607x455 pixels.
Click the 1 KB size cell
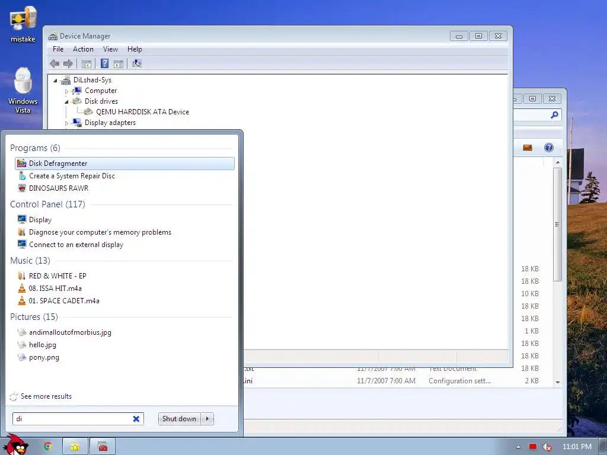click(532, 331)
